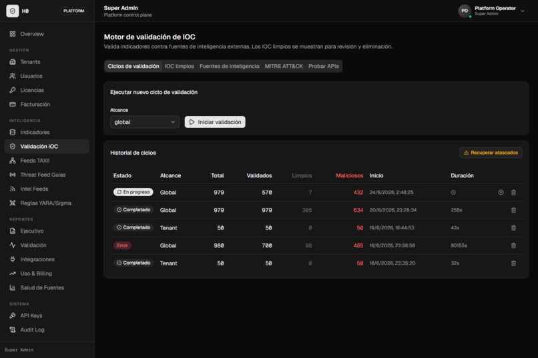Viewport: 538px width, 358px height.
Task: Click the malicious count 634
Action: (x=358, y=210)
